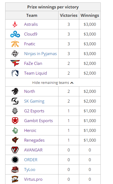Click the Astralis red star logo
113x184 pixels.
tap(15, 24)
